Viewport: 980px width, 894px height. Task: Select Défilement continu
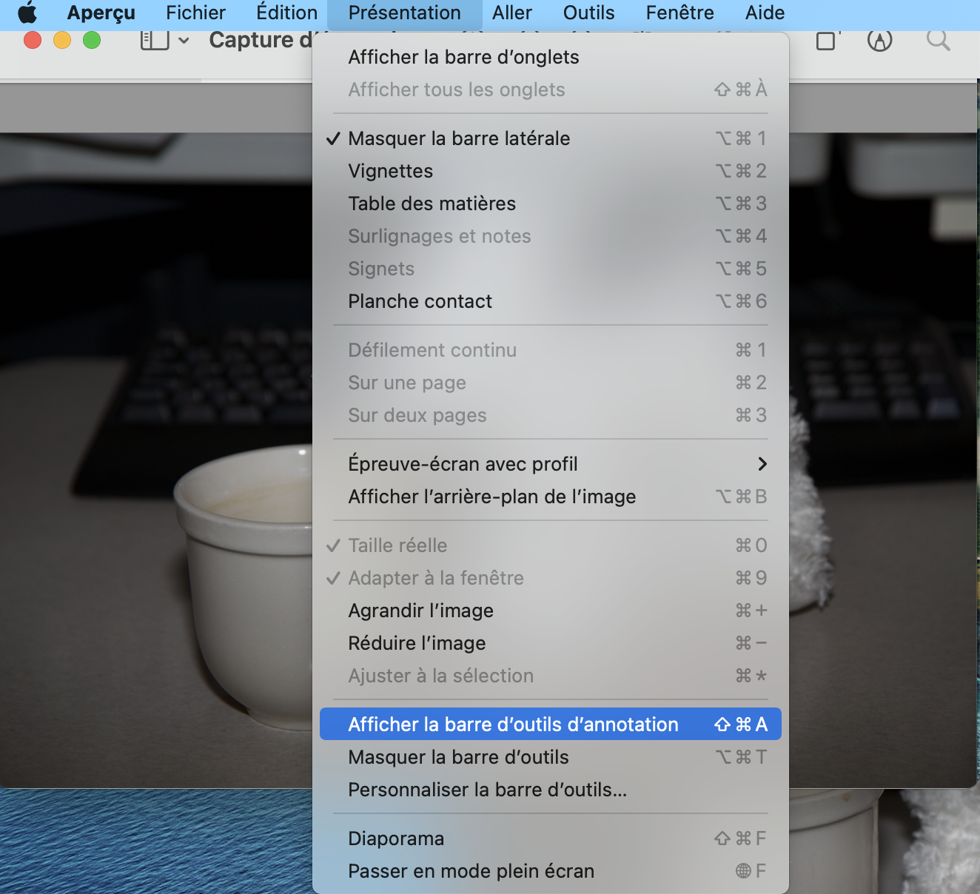(551, 350)
